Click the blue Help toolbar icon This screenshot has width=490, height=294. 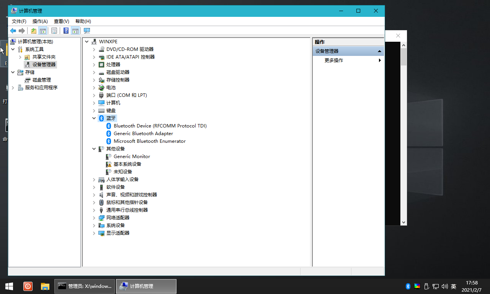66,31
